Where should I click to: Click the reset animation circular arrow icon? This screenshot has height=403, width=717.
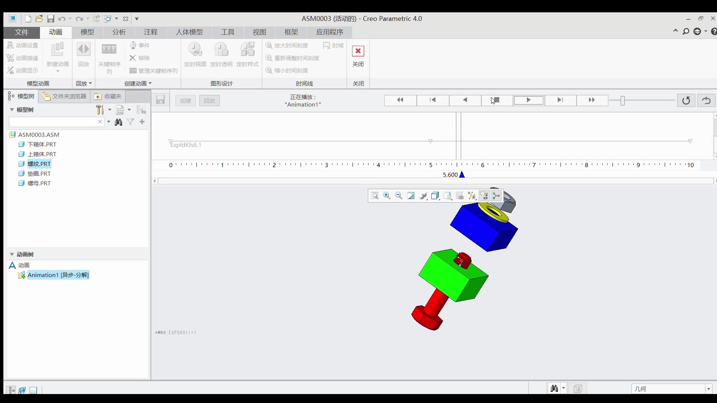(686, 100)
